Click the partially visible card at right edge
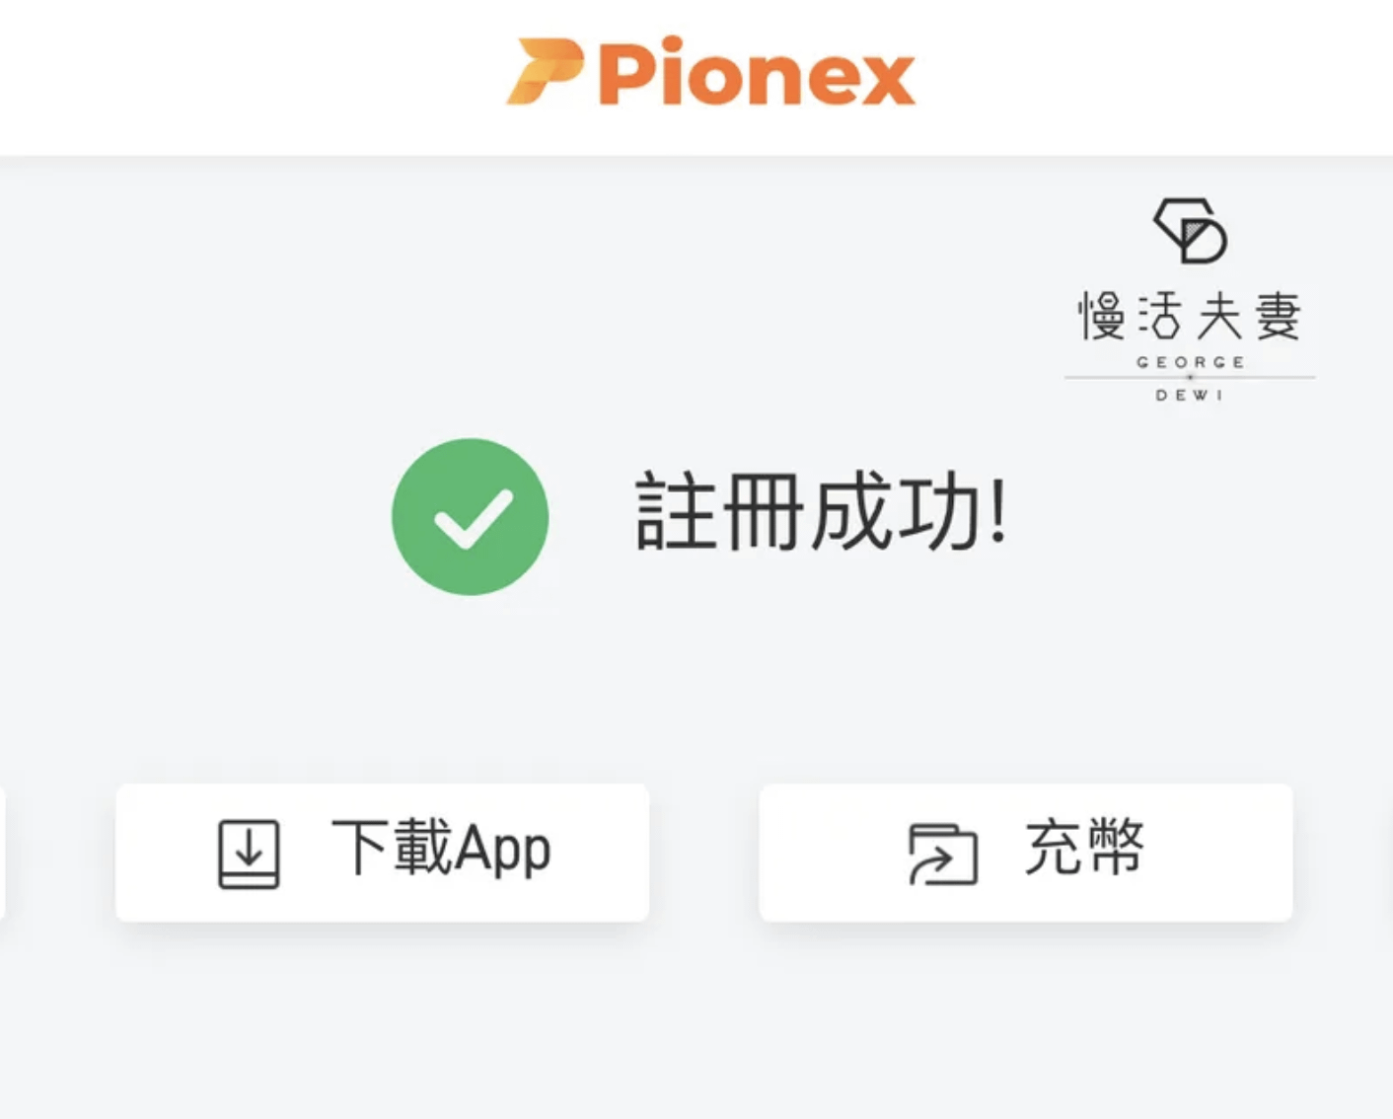Viewport: 1393px width, 1119px height. click(1390, 853)
